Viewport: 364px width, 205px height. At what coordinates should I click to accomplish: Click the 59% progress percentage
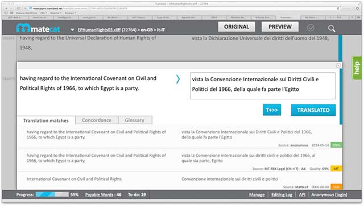click(75, 195)
